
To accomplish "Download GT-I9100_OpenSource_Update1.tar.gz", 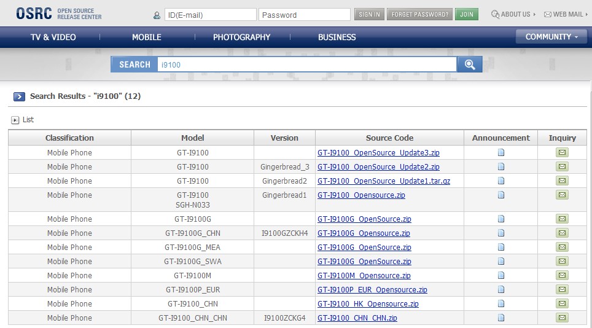I will [x=384, y=181].
